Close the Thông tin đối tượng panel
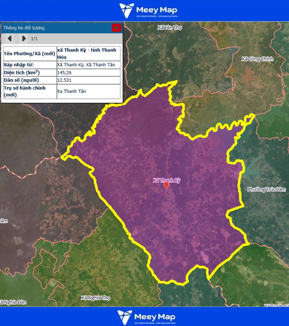 pos(116,28)
